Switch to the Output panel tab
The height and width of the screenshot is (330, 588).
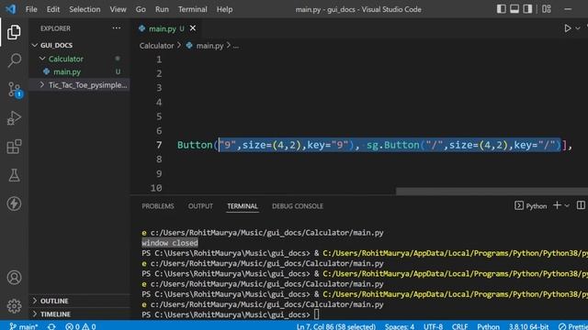[x=200, y=206]
